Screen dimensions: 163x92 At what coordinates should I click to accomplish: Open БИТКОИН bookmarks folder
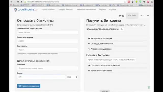click(x=25, y=5)
